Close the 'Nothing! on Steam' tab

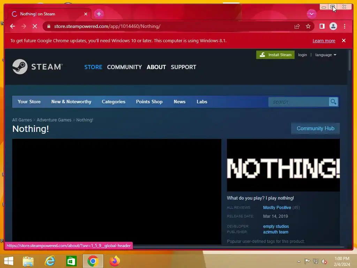(x=86, y=14)
